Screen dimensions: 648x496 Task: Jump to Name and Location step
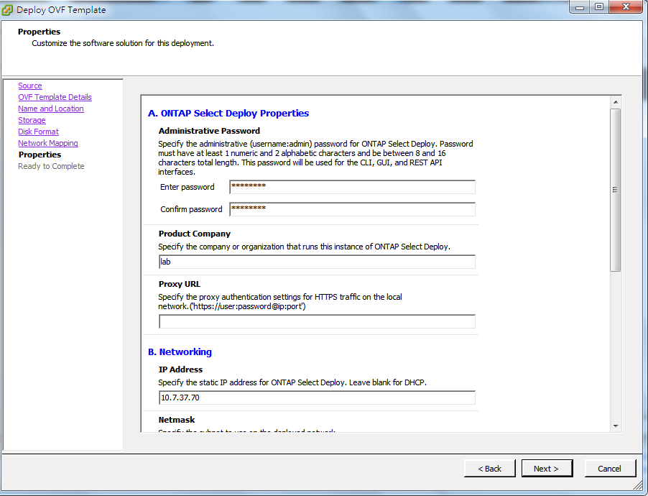51,109
